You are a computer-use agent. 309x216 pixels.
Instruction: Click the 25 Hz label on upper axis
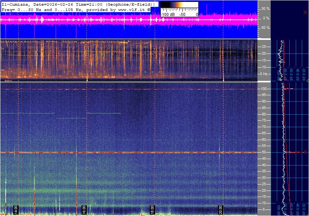coord(264,47)
